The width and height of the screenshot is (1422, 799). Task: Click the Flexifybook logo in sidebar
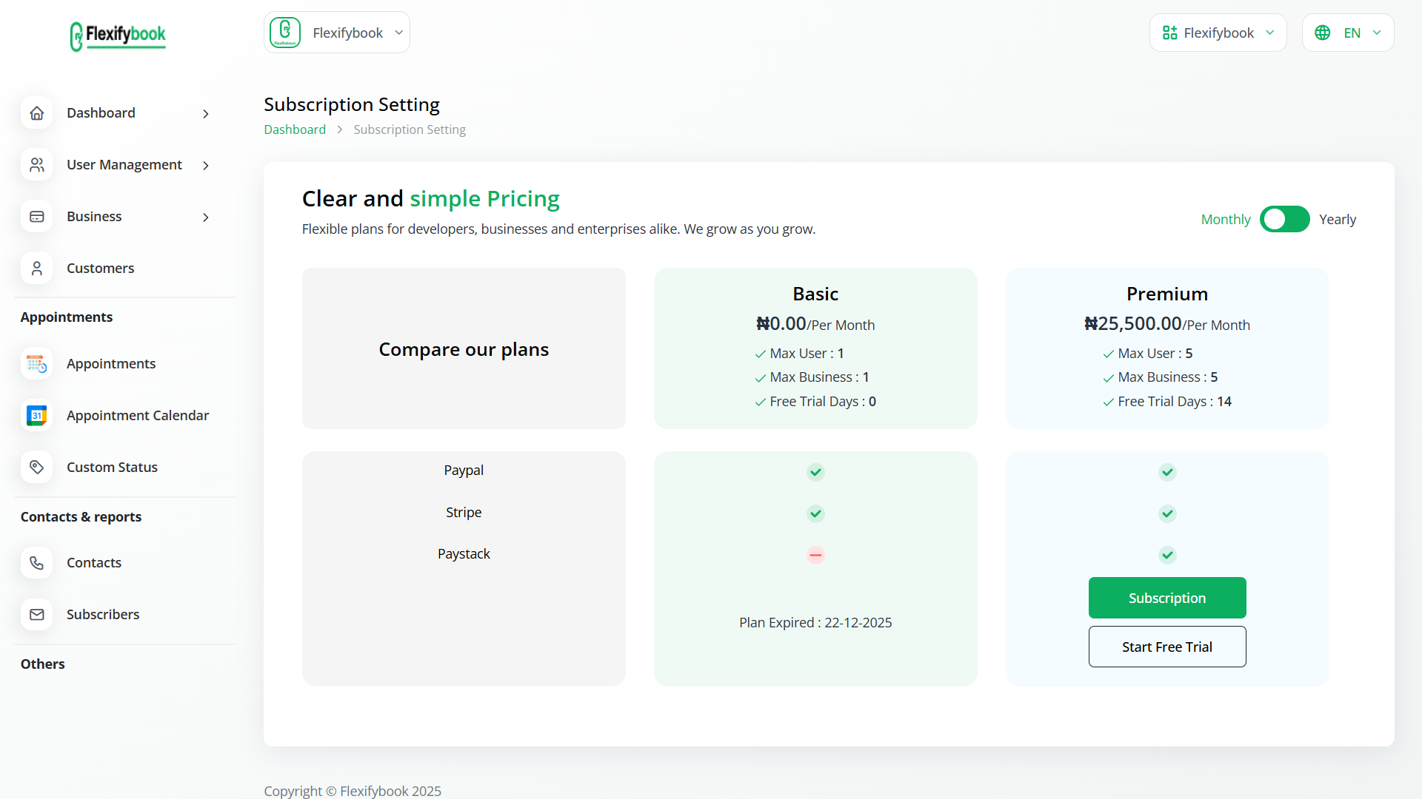tap(118, 36)
